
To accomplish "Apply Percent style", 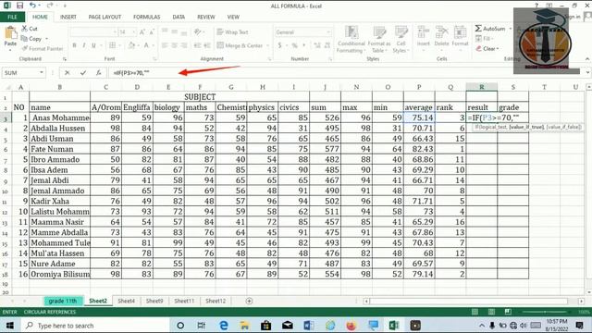I will 294,45.
